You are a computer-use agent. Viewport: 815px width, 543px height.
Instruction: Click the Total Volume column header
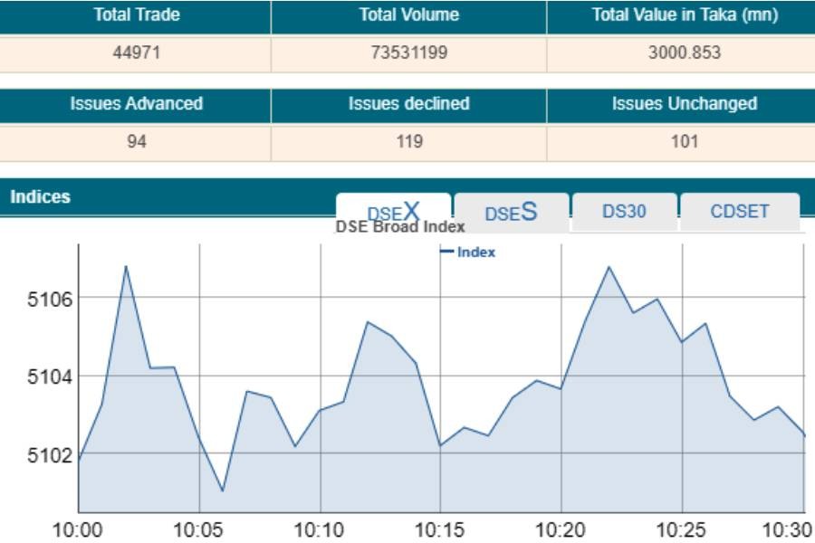pos(408,15)
